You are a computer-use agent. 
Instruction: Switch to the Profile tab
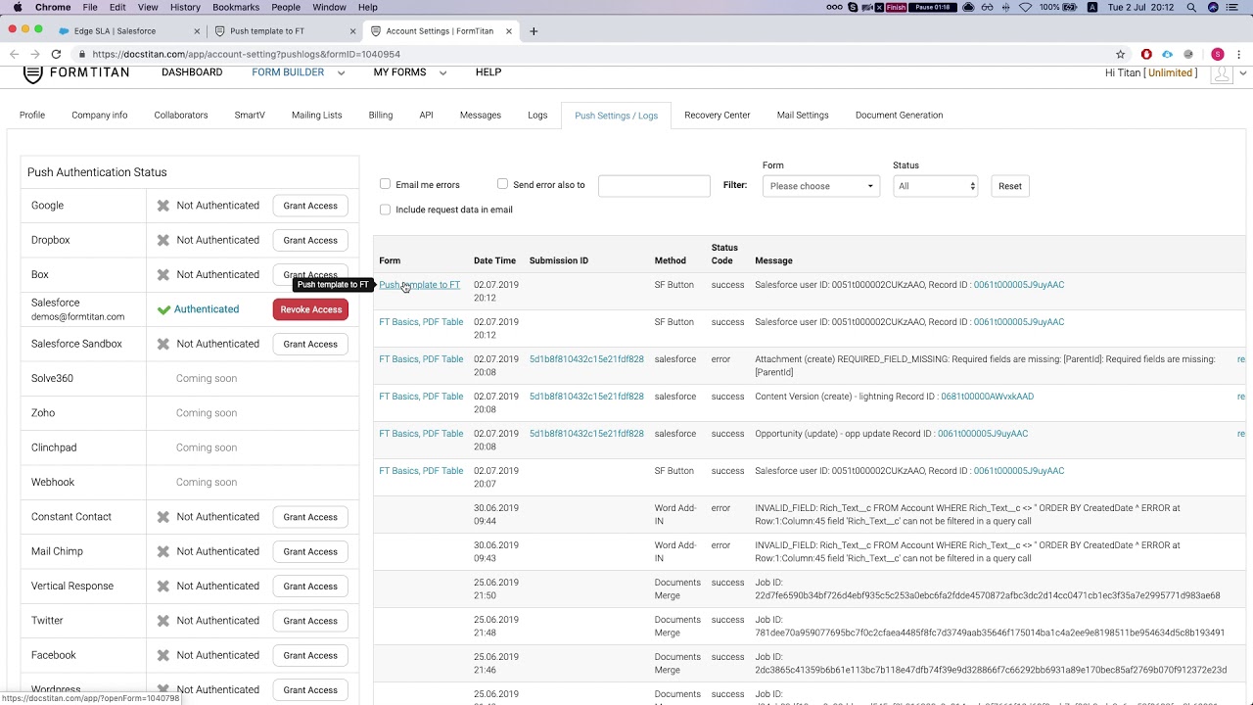point(32,115)
